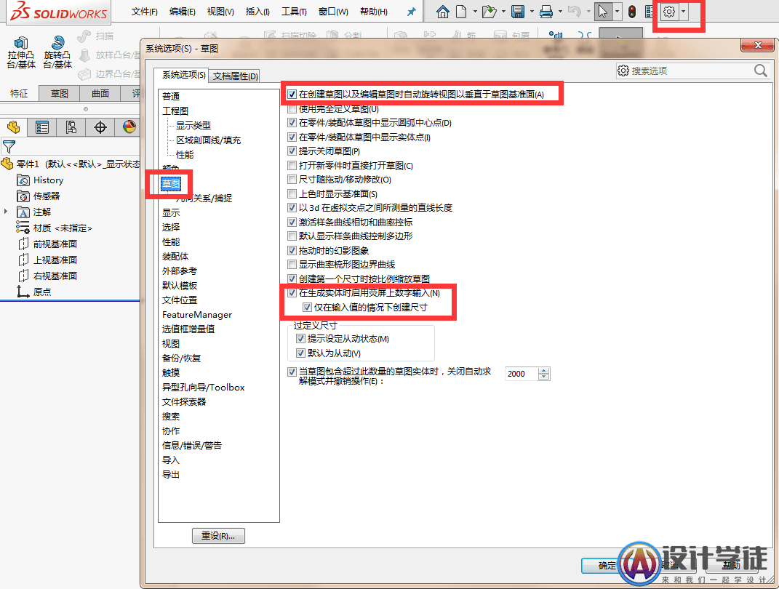Click the search magnifier in options search
779x589 pixels.
[761, 71]
